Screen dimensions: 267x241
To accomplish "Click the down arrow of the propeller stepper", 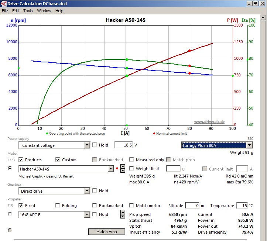I will 123,216.
